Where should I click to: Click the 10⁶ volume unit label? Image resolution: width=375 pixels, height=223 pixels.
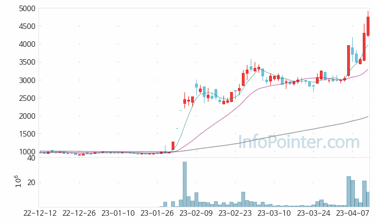(18, 181)
